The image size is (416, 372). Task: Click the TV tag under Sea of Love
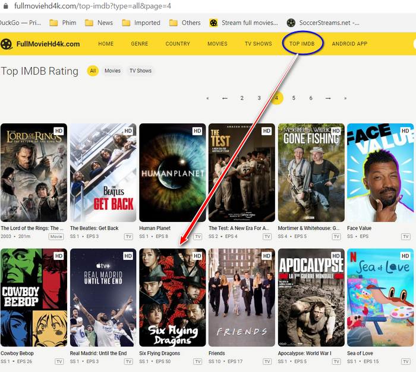point(406,362)
